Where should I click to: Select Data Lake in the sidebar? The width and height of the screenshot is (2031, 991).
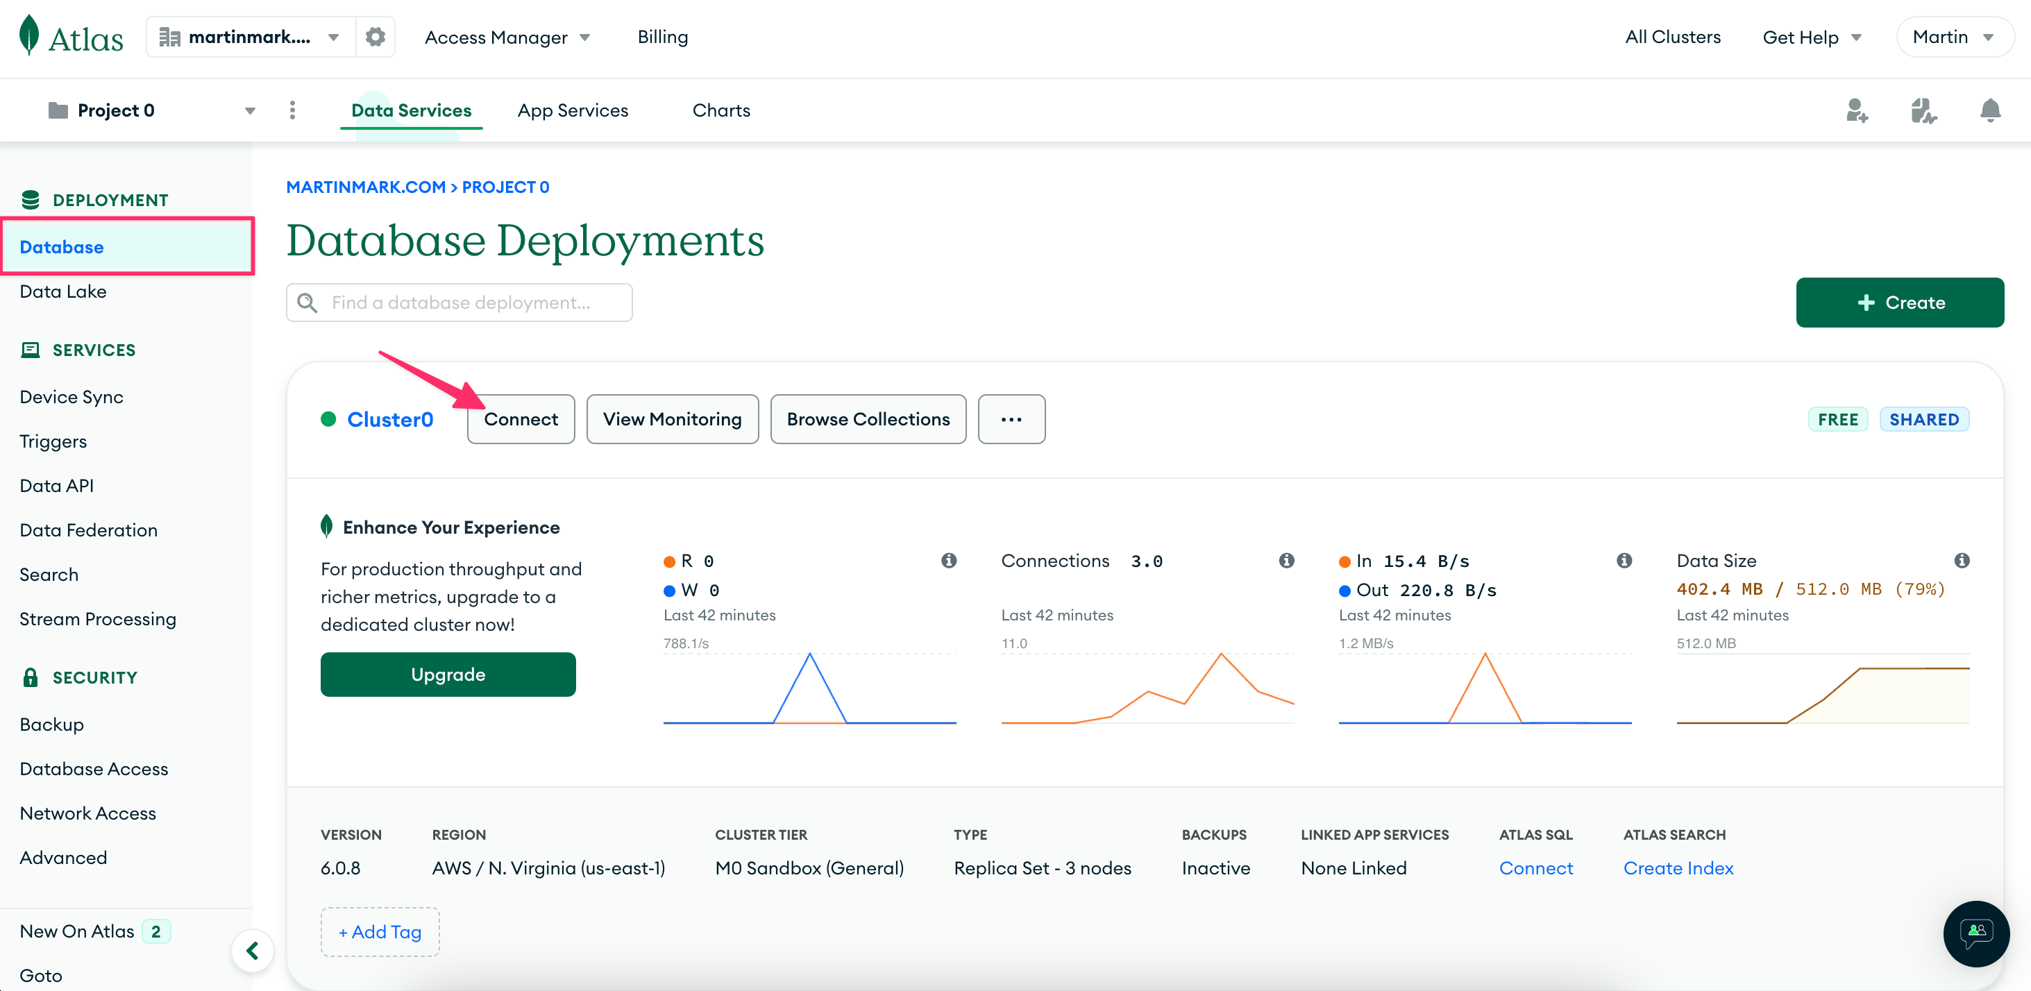63,291
